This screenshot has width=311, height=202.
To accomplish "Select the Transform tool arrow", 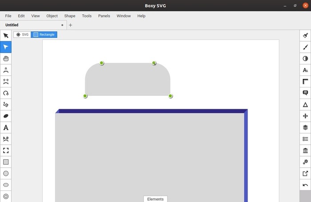I will click(x=6, y=36).
